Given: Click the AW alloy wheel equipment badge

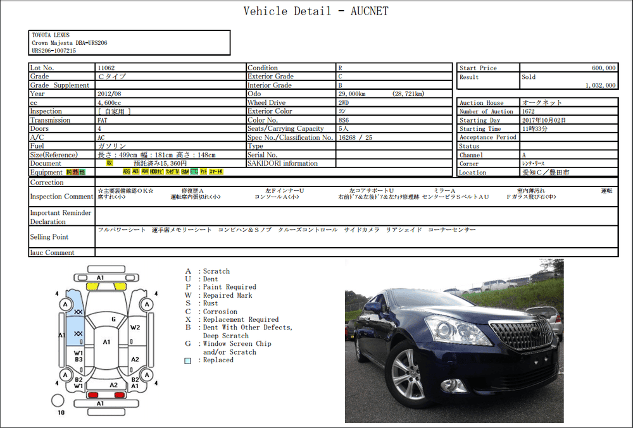Looking at the screenshot, I should pyautogui.click(x=145, y=172).
